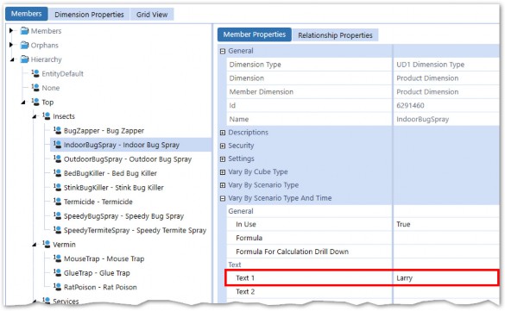Viewport: 505px width, 311px height.
Task: Click the Members folder icon in tree
Action: (24, 31)
